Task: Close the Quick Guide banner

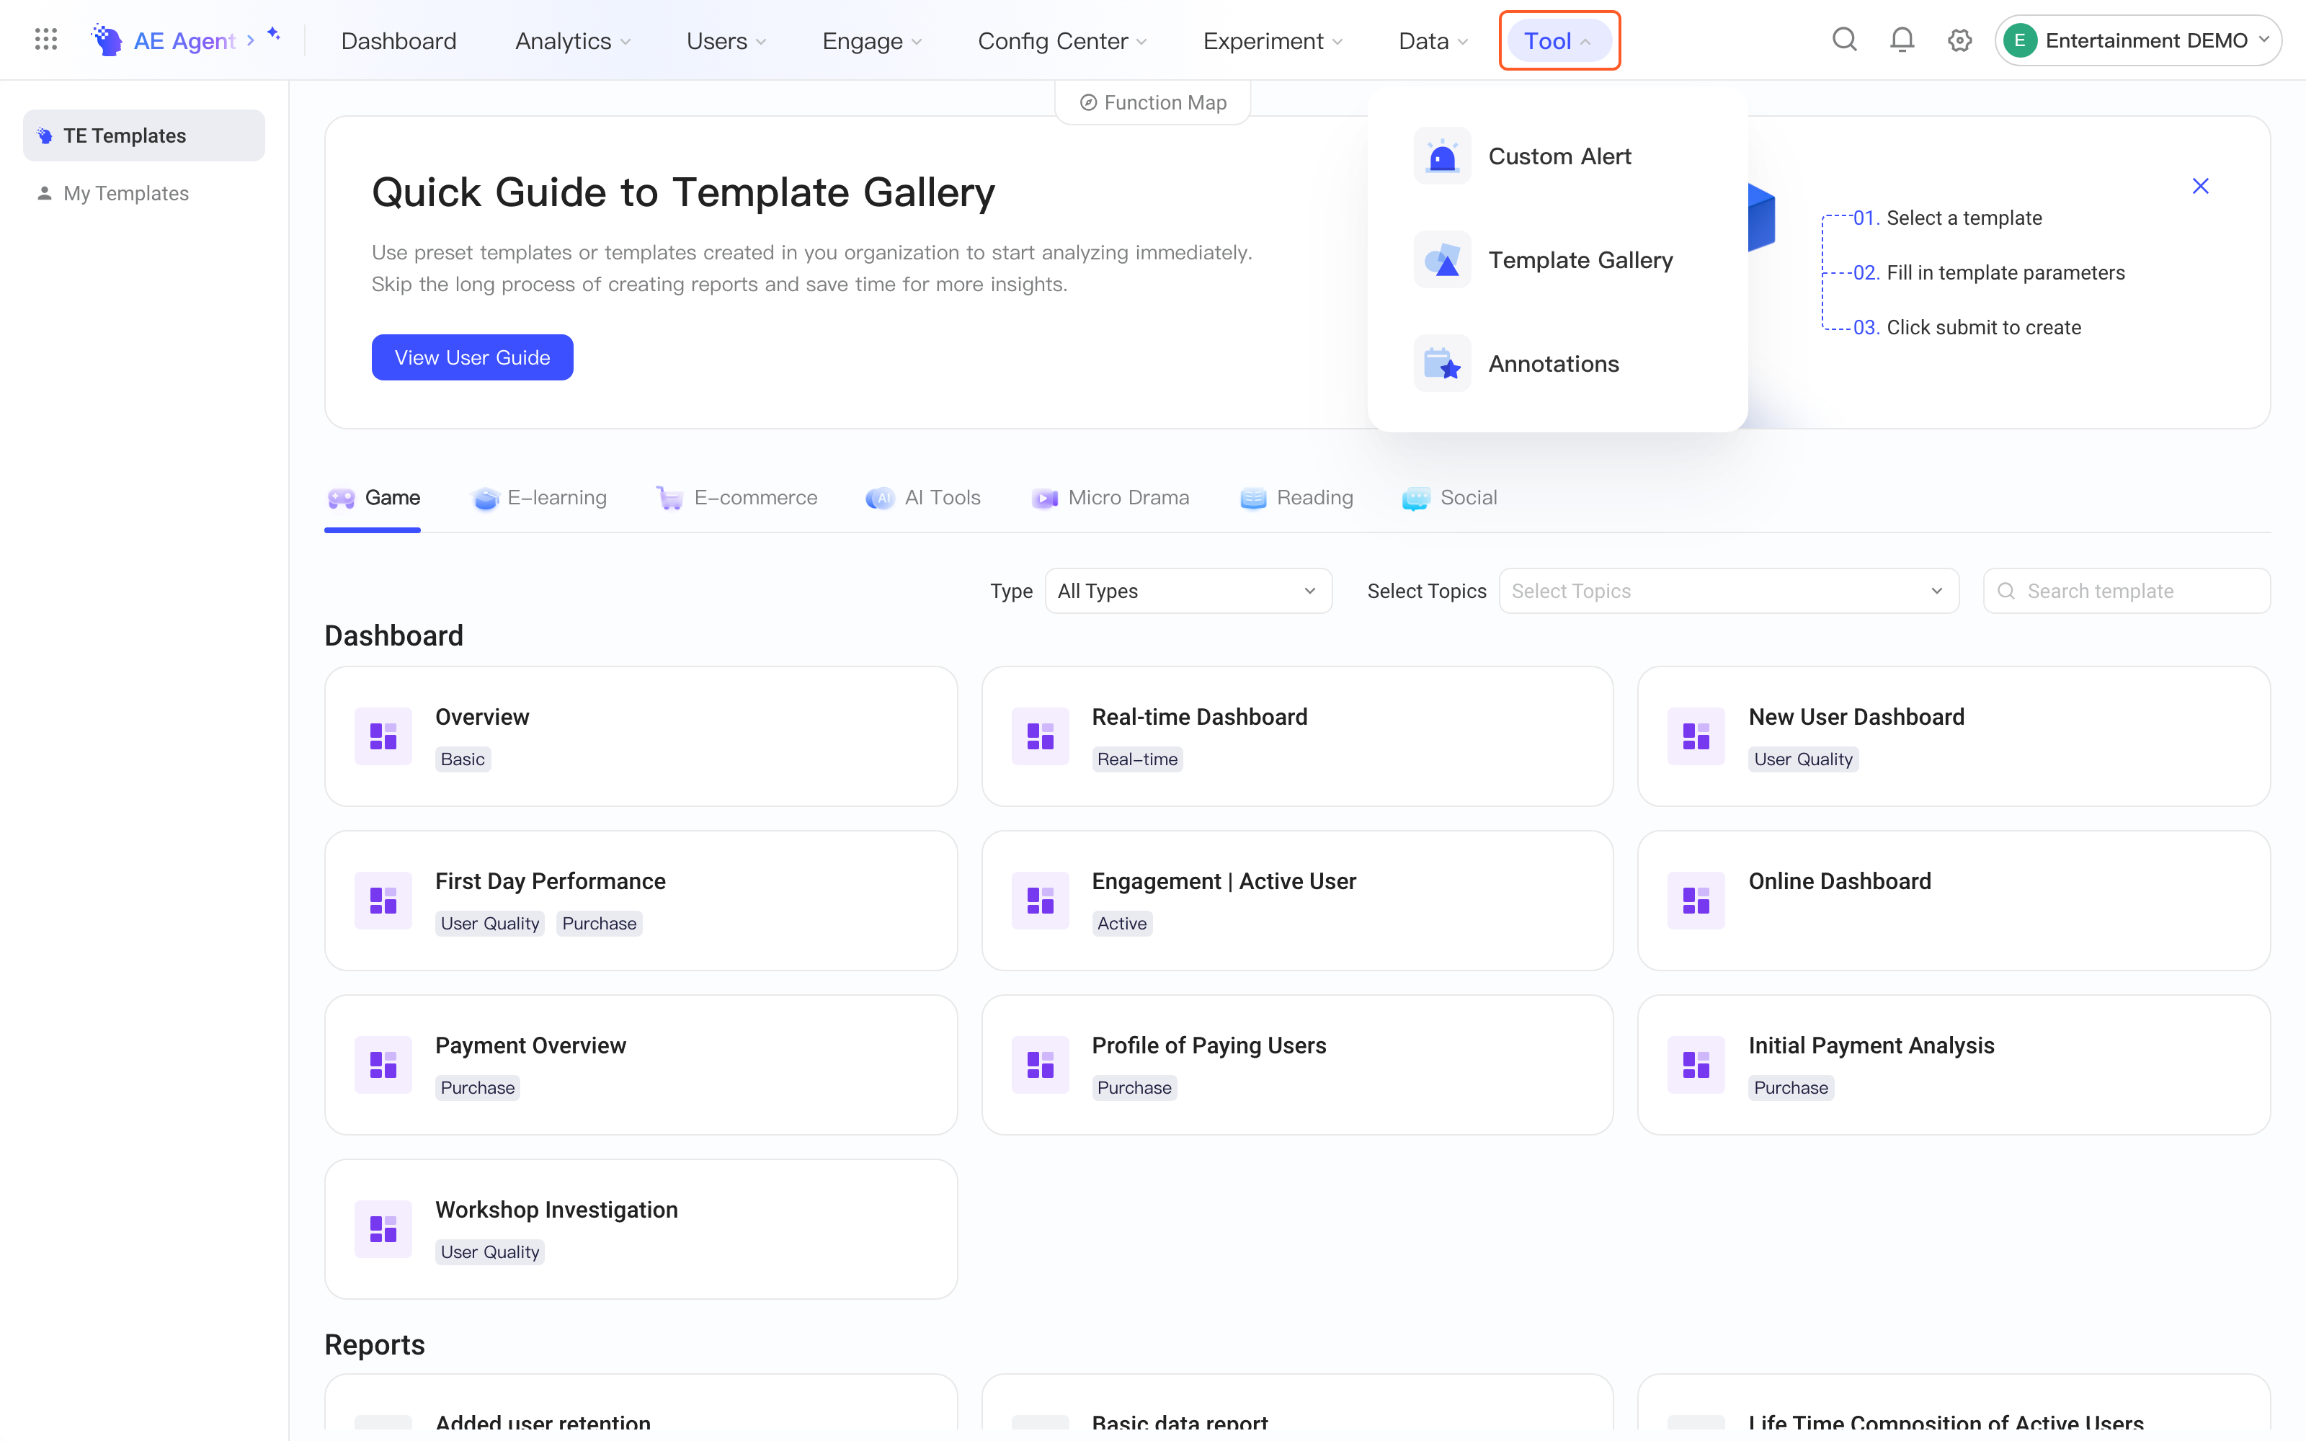Action: (x=2200, y=186)
